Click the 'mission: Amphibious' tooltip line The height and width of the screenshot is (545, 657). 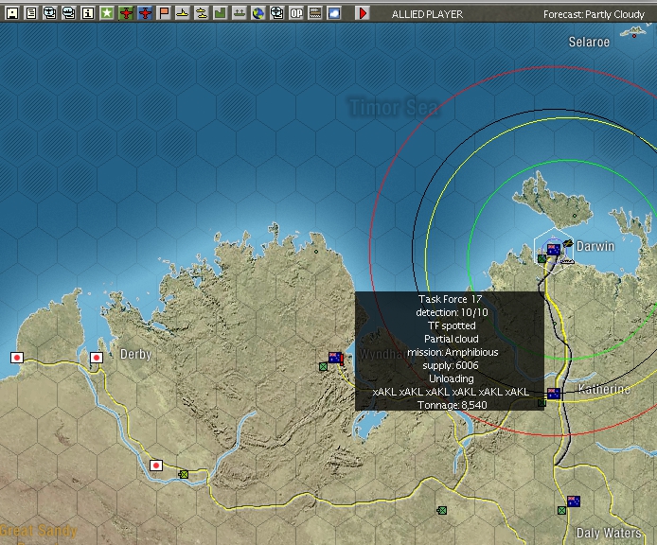[x=453, y=352]
